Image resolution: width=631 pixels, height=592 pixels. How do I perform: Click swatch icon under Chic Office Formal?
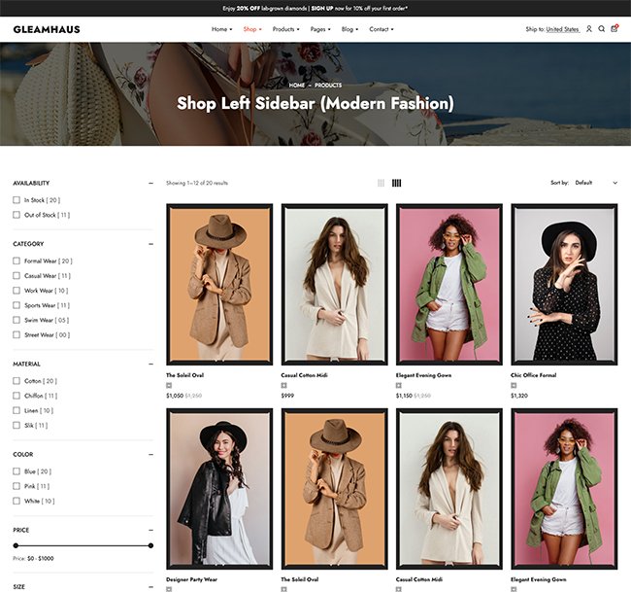(515, 386)
